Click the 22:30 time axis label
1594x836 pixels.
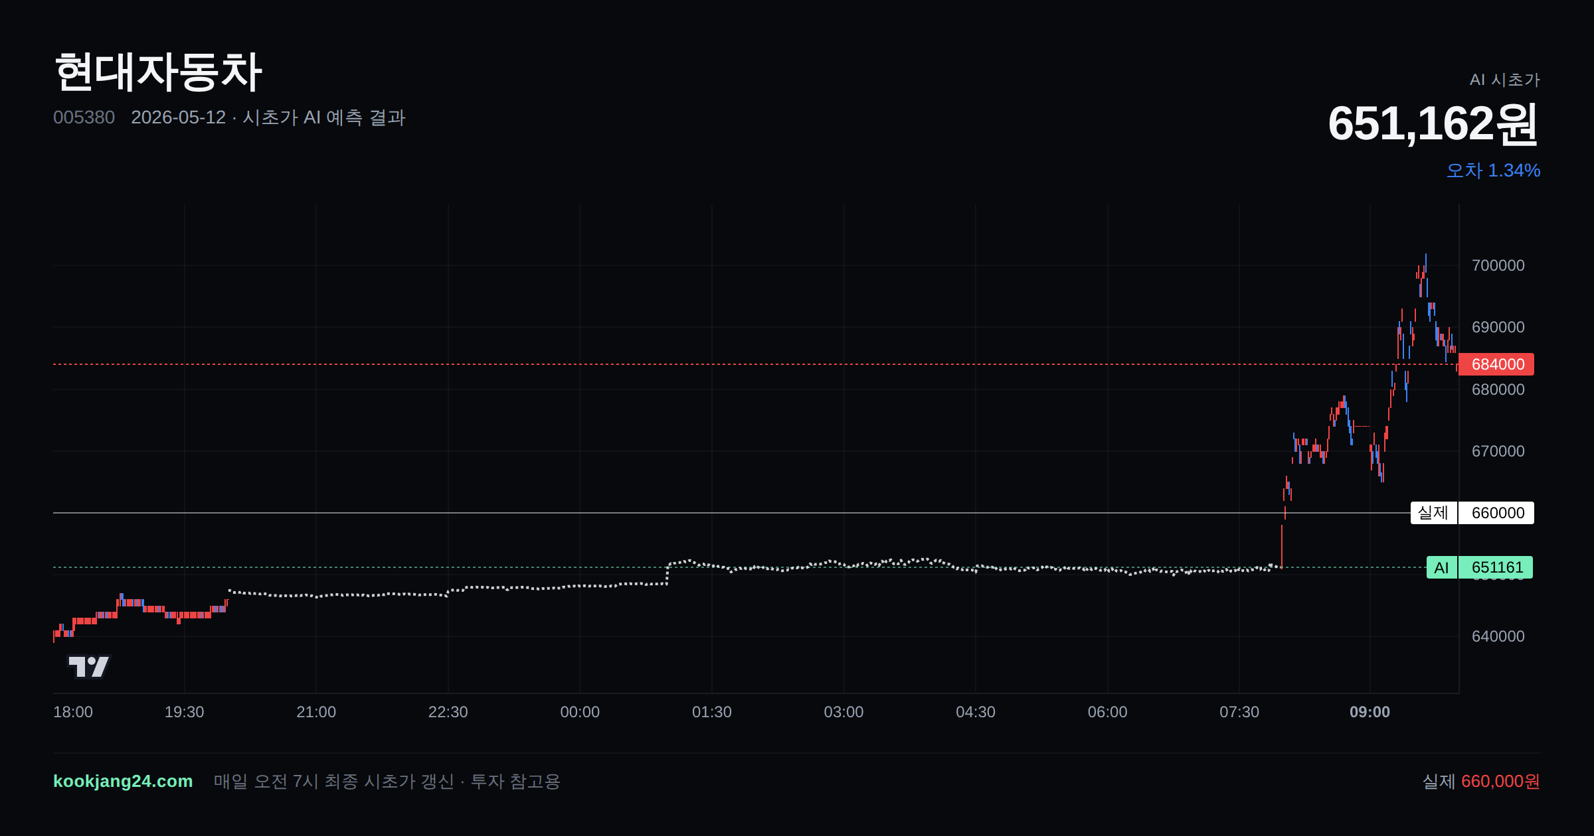448,712
